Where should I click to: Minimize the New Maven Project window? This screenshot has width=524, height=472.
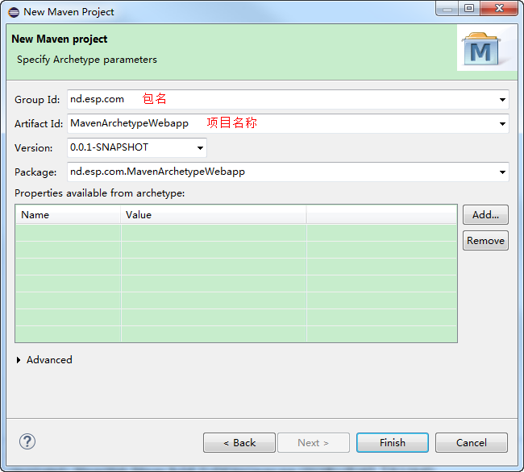point(447,8)
